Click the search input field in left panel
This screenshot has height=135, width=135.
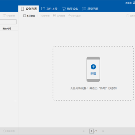(x=8, y=22)
